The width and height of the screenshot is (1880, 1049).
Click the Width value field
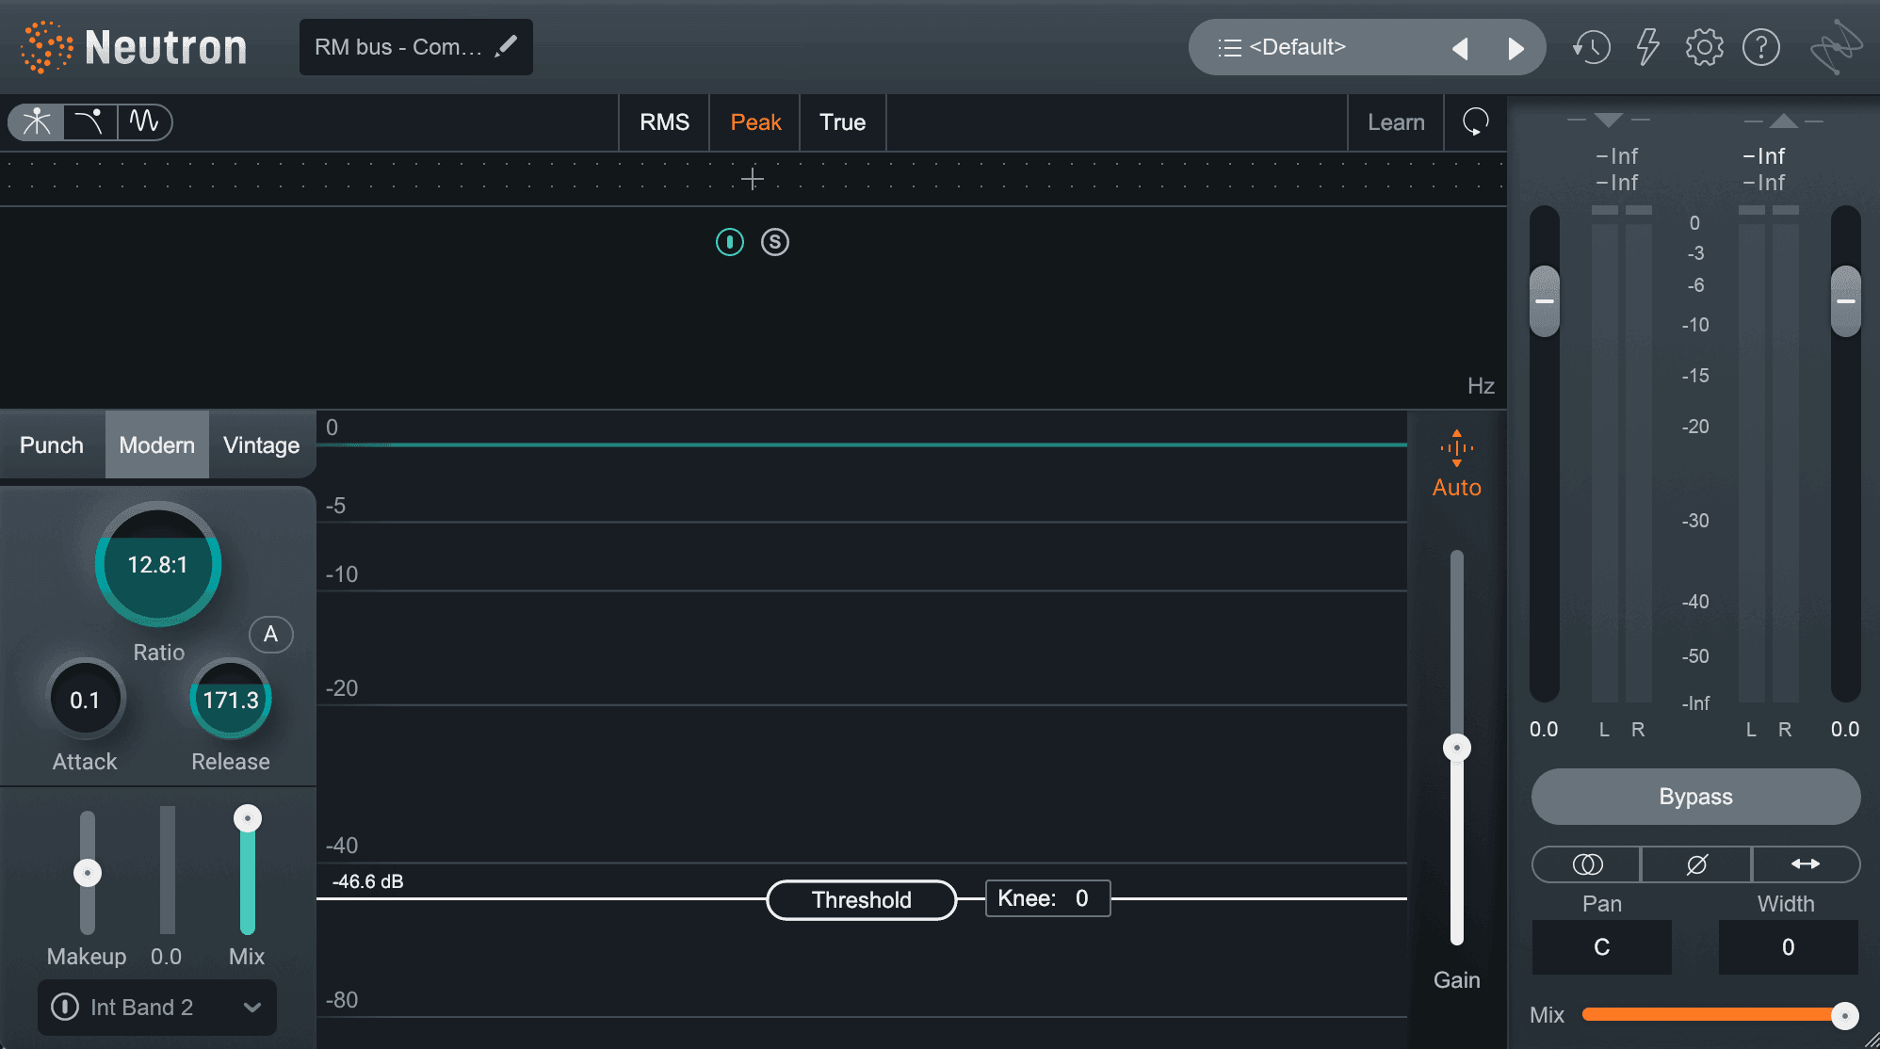coord(1788,947)
